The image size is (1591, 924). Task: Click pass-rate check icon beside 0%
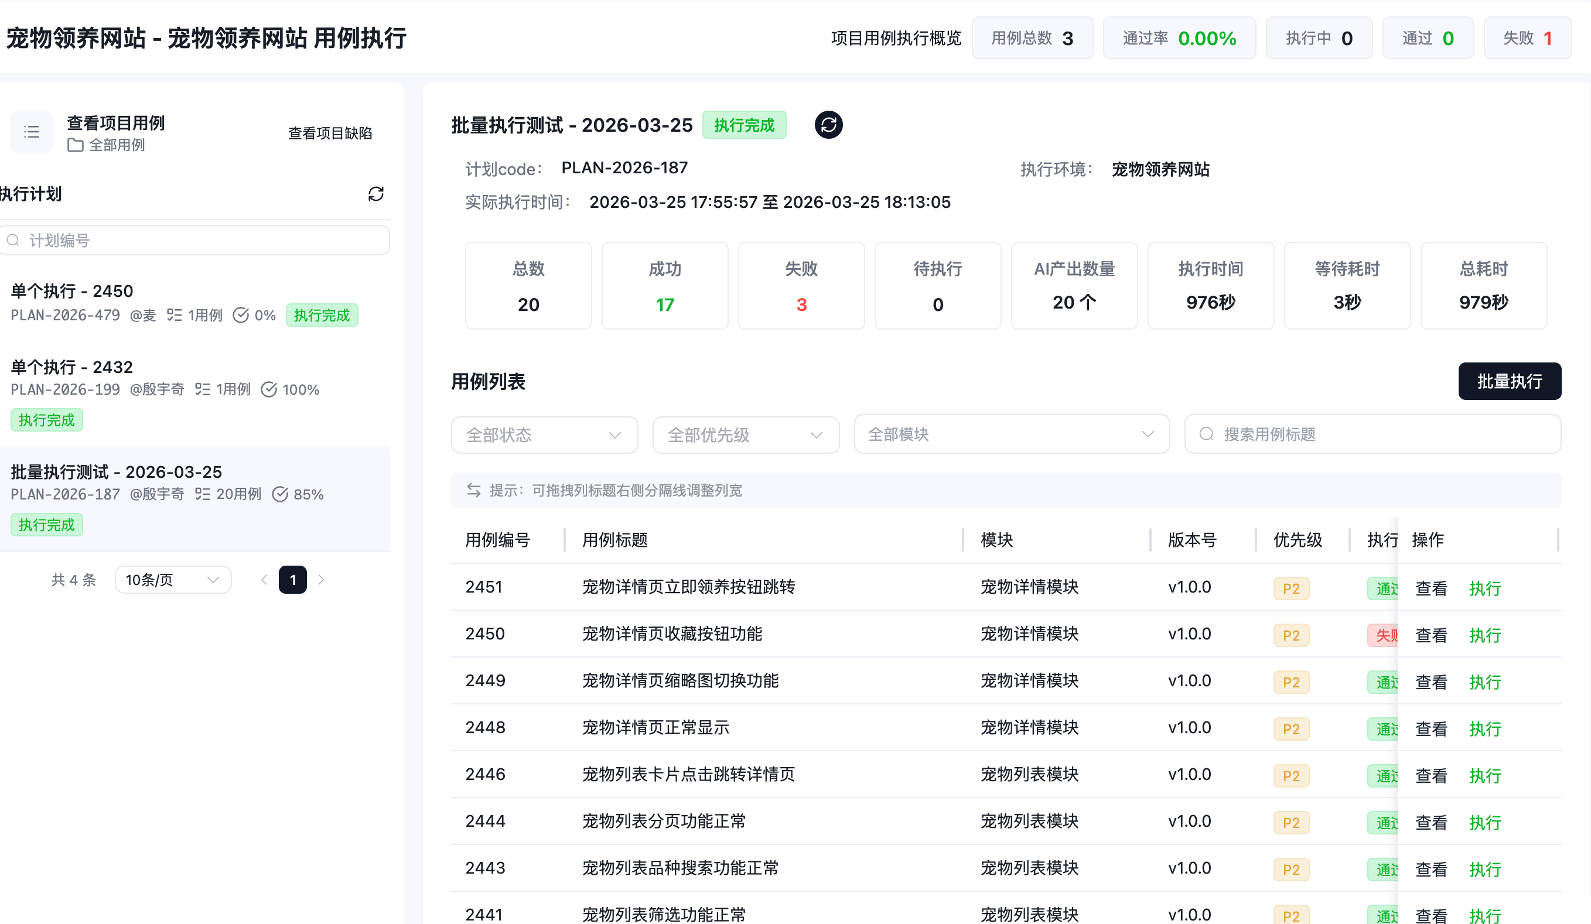(241, 315)
